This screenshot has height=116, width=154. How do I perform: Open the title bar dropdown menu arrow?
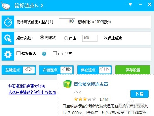(130, 4)
